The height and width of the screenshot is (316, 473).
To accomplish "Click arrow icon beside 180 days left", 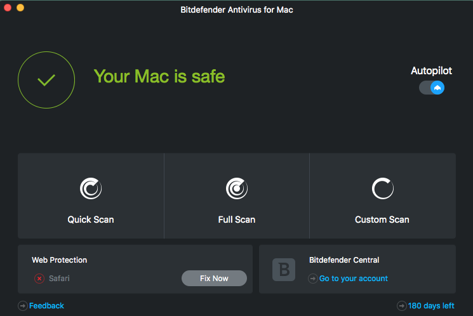I will 402,306.
